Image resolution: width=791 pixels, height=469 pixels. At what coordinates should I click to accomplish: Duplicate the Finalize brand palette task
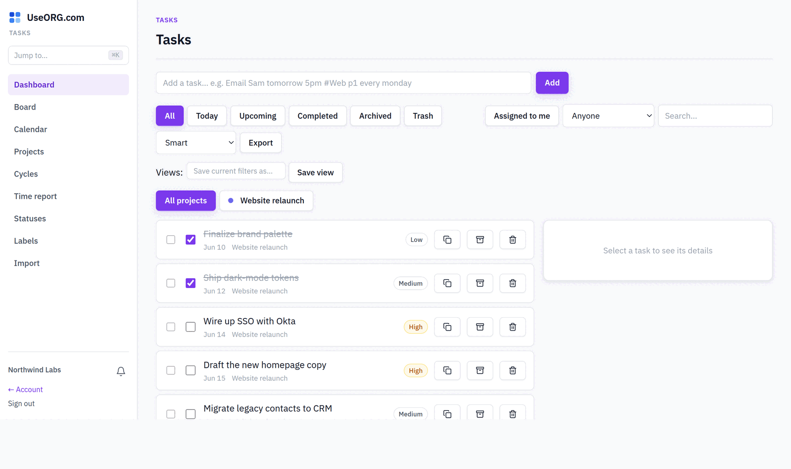coord(447,240)
